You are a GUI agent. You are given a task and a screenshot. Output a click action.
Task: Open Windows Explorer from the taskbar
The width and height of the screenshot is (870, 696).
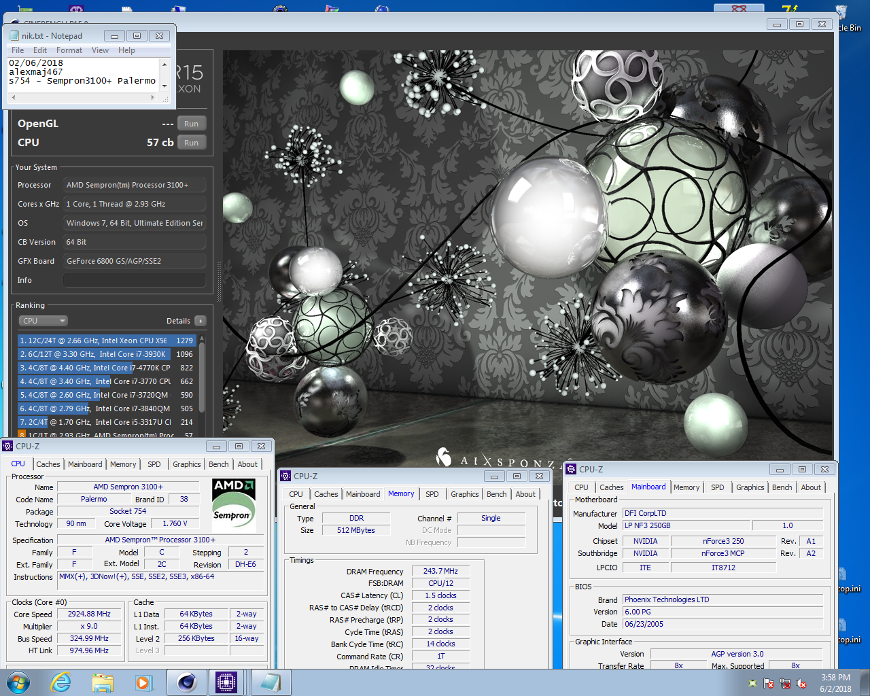pos(103,682)
